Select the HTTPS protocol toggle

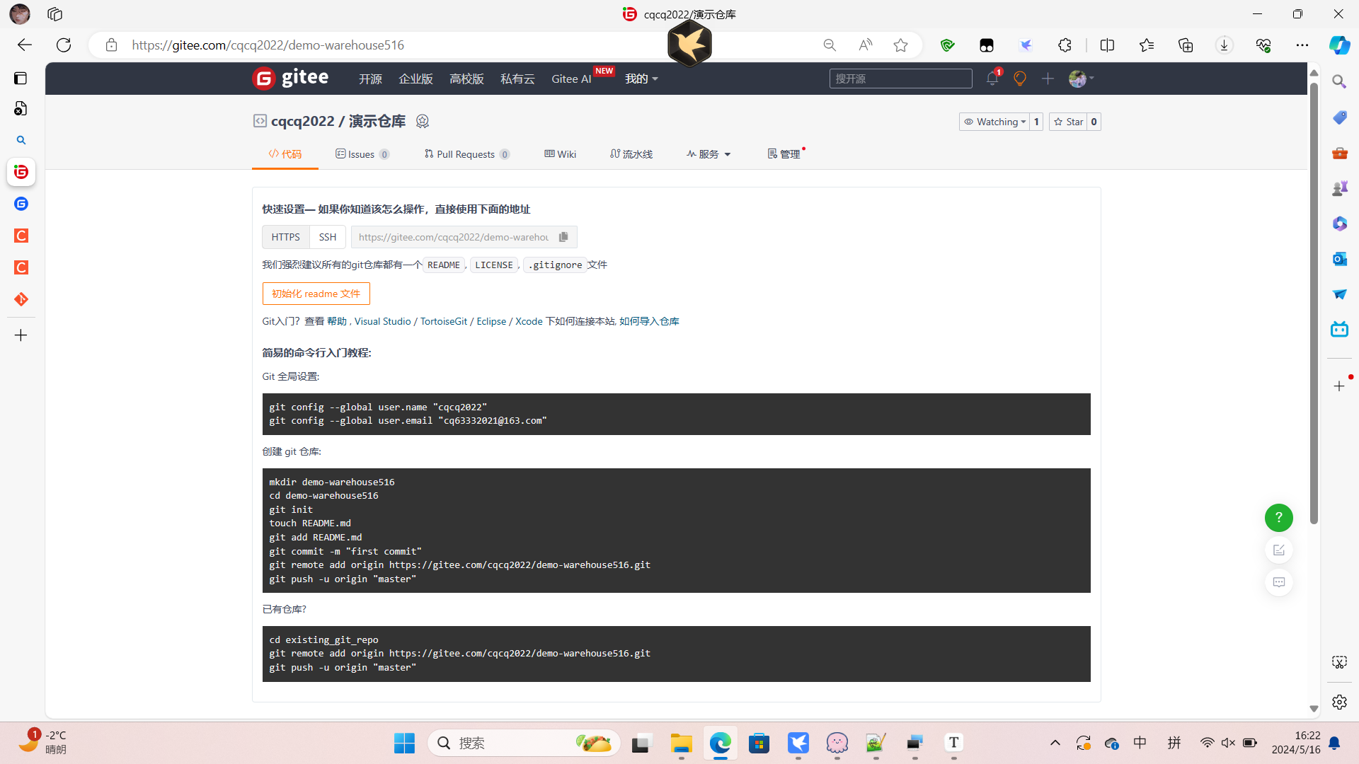[x=285, y=237]
